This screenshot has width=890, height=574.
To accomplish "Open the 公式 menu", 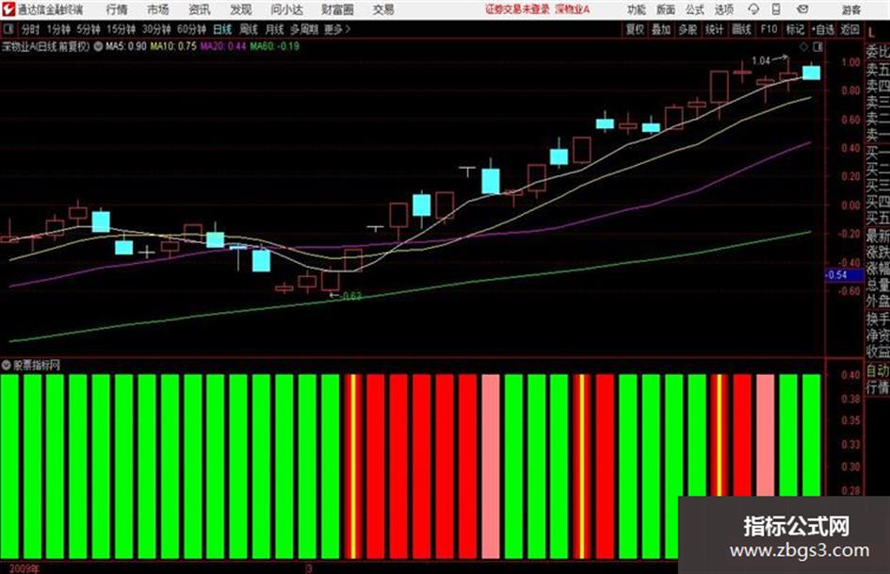I will point(695,9).
